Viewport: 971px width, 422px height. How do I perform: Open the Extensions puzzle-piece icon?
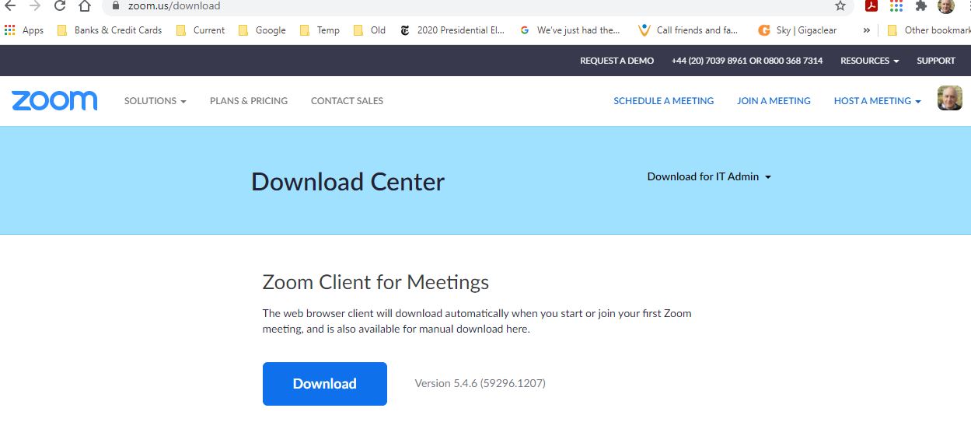(x=921, y=5)
